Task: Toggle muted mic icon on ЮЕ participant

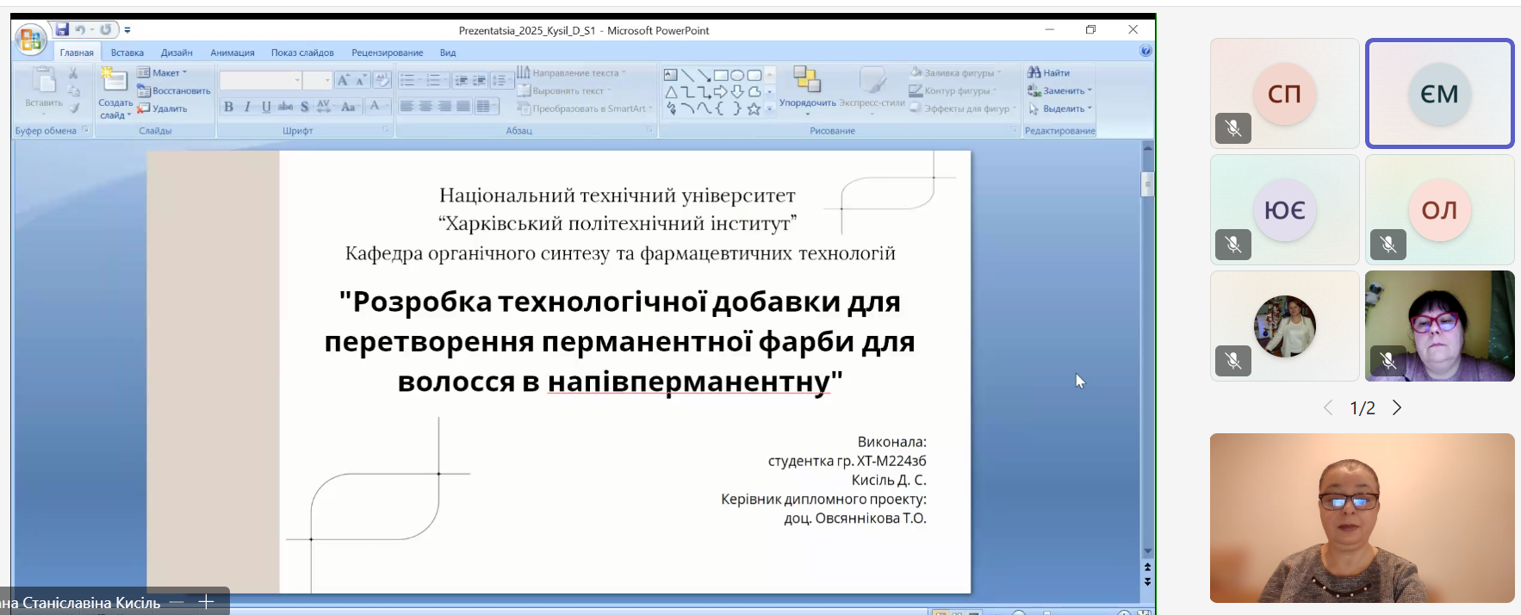Action: tap(1233, 245)
